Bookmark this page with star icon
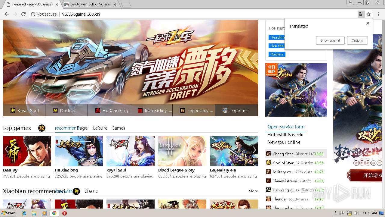The height and width of the screenshot is (217, 385). (369, 14)
